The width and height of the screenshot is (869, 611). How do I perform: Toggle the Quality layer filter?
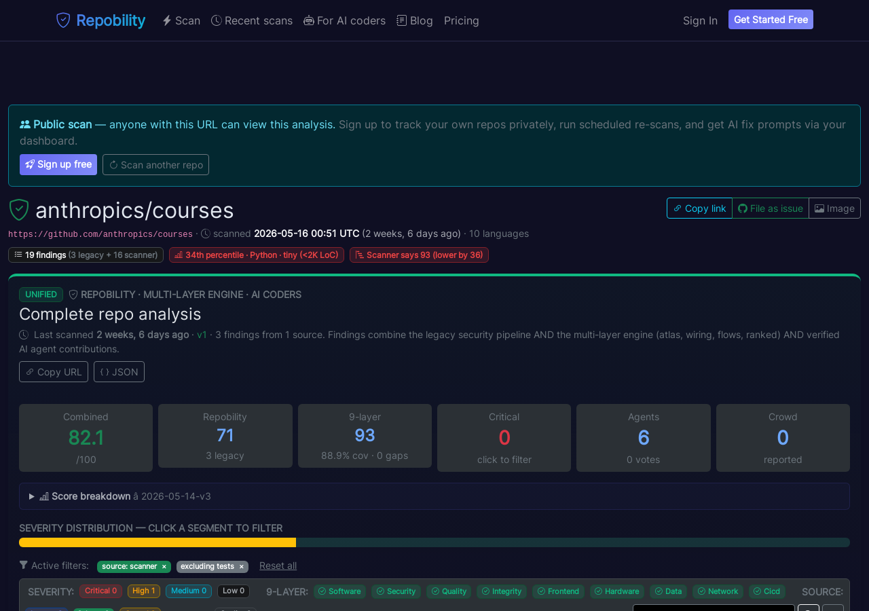[x=449, y=591]
